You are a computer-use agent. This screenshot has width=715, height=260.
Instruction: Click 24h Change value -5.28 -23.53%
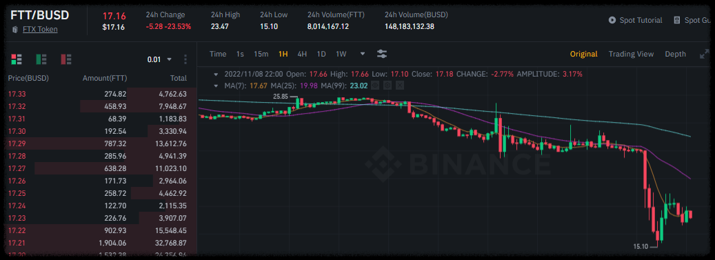coord(168,26)
